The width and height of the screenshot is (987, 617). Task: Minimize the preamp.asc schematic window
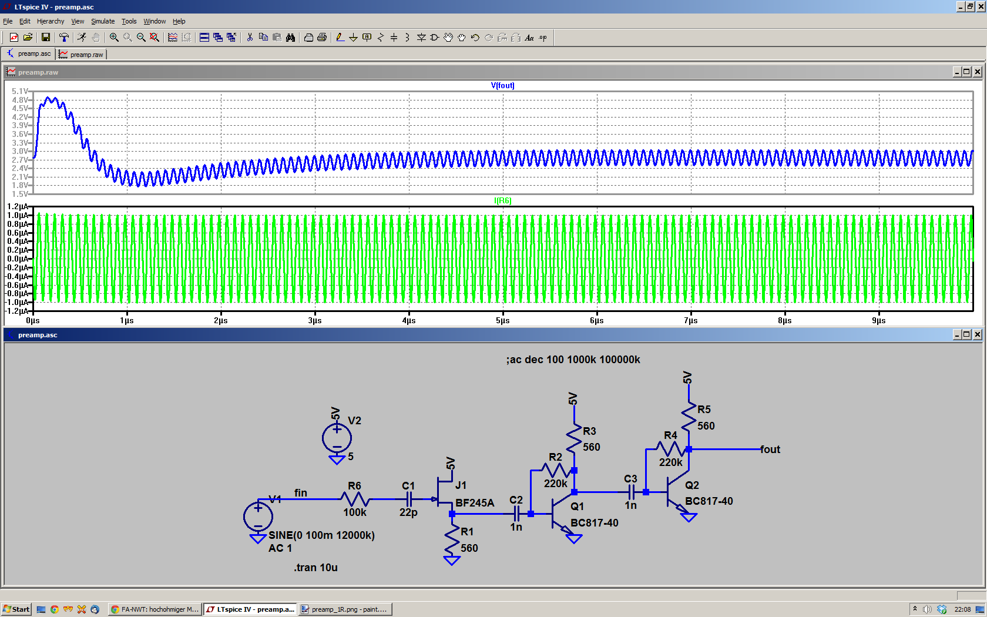click(957, 334)
